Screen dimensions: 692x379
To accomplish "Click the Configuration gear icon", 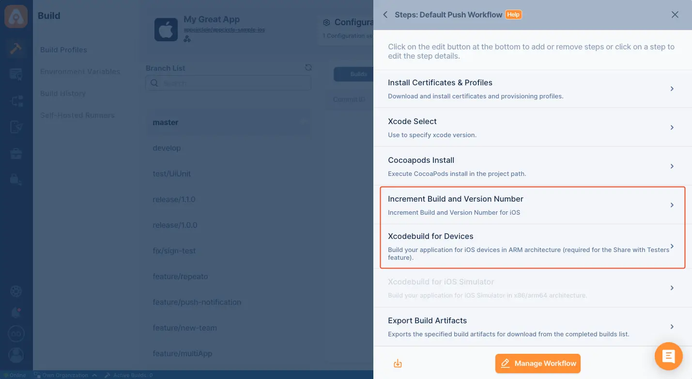I will coord(326,22).
